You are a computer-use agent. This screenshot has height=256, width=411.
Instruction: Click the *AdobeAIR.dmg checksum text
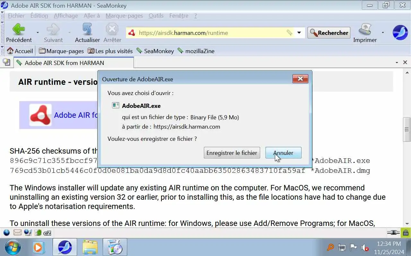click(x=341, y=171)
